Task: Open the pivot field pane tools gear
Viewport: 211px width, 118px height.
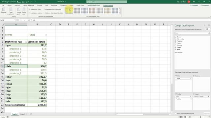Action: [207, 29]
